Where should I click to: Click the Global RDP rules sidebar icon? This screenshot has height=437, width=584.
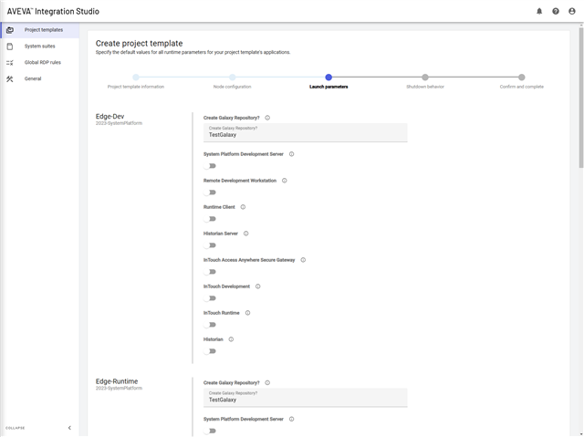pos(10,63)
